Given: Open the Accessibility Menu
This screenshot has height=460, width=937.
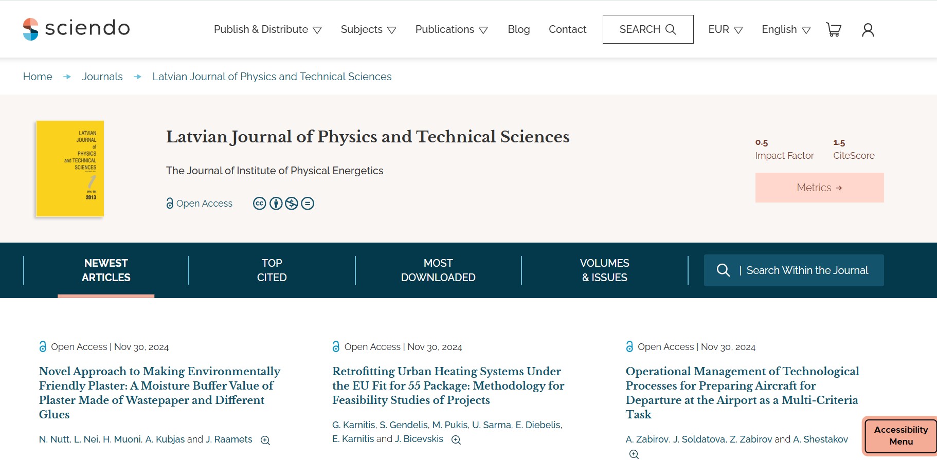Looking at the screenshot, I should coord(900,436).
